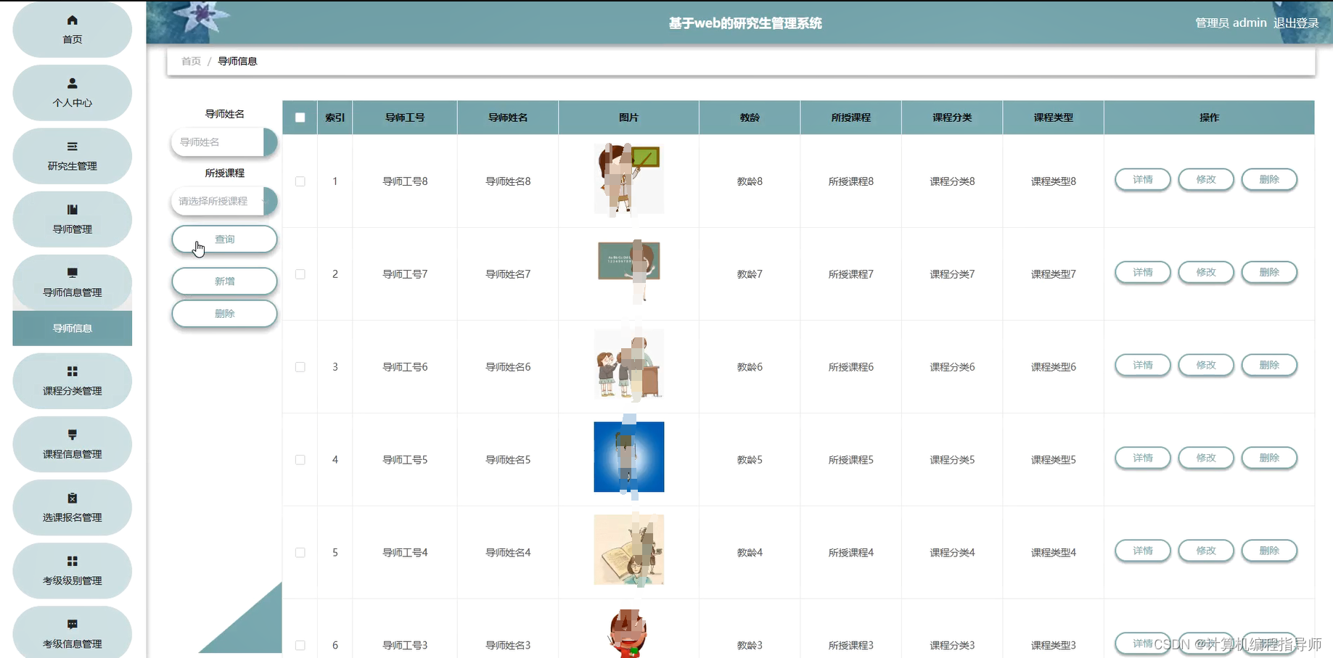Open 首页 in the sidebar
Image resolution: width=1333 pixels, height=658 pixels.
(x=72, y=30)
